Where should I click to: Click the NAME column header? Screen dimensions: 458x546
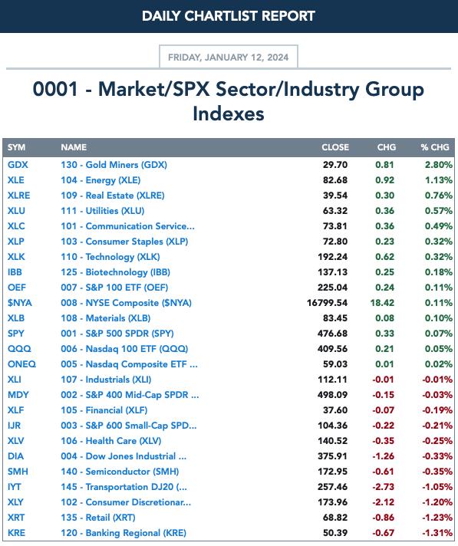(x=74, y=147)
